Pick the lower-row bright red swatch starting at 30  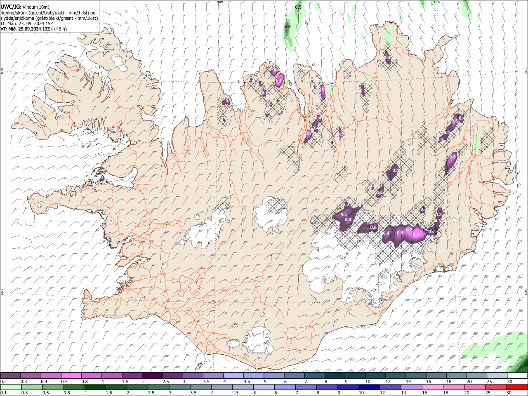517,387
